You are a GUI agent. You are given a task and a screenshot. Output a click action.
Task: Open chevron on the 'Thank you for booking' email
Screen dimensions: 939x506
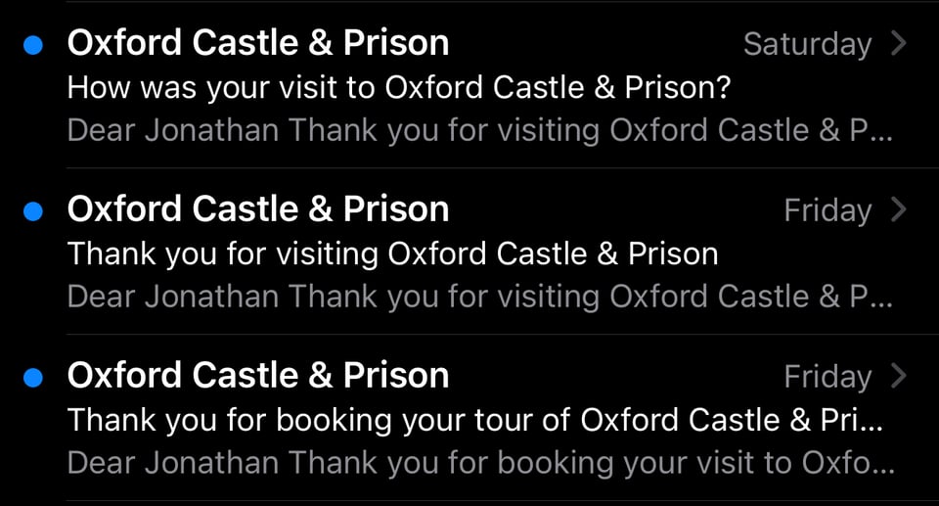[900, 377]
